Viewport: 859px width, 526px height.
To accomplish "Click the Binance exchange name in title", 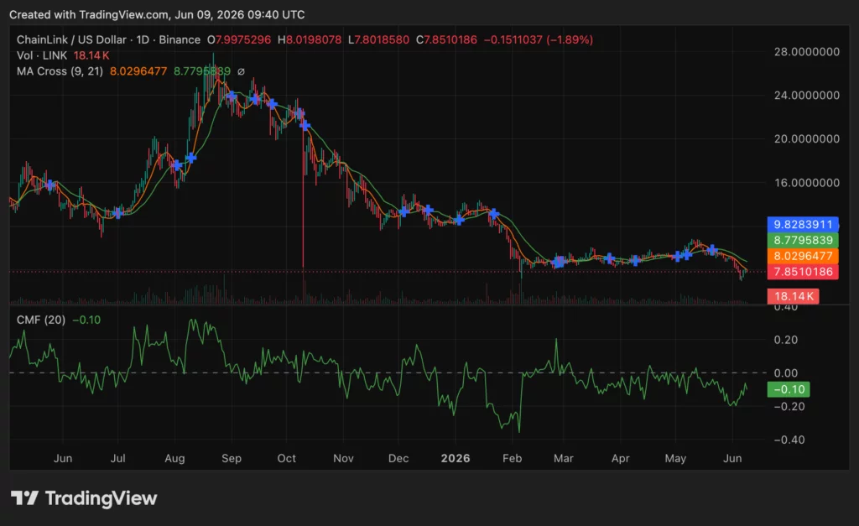I will click(x=180, y=39).
